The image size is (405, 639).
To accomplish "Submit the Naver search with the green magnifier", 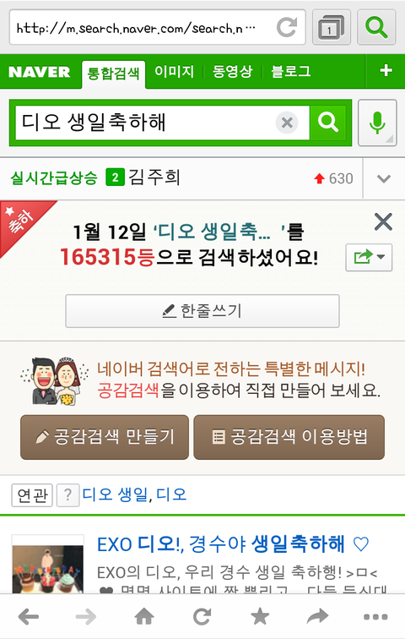I will coord(328,123).
